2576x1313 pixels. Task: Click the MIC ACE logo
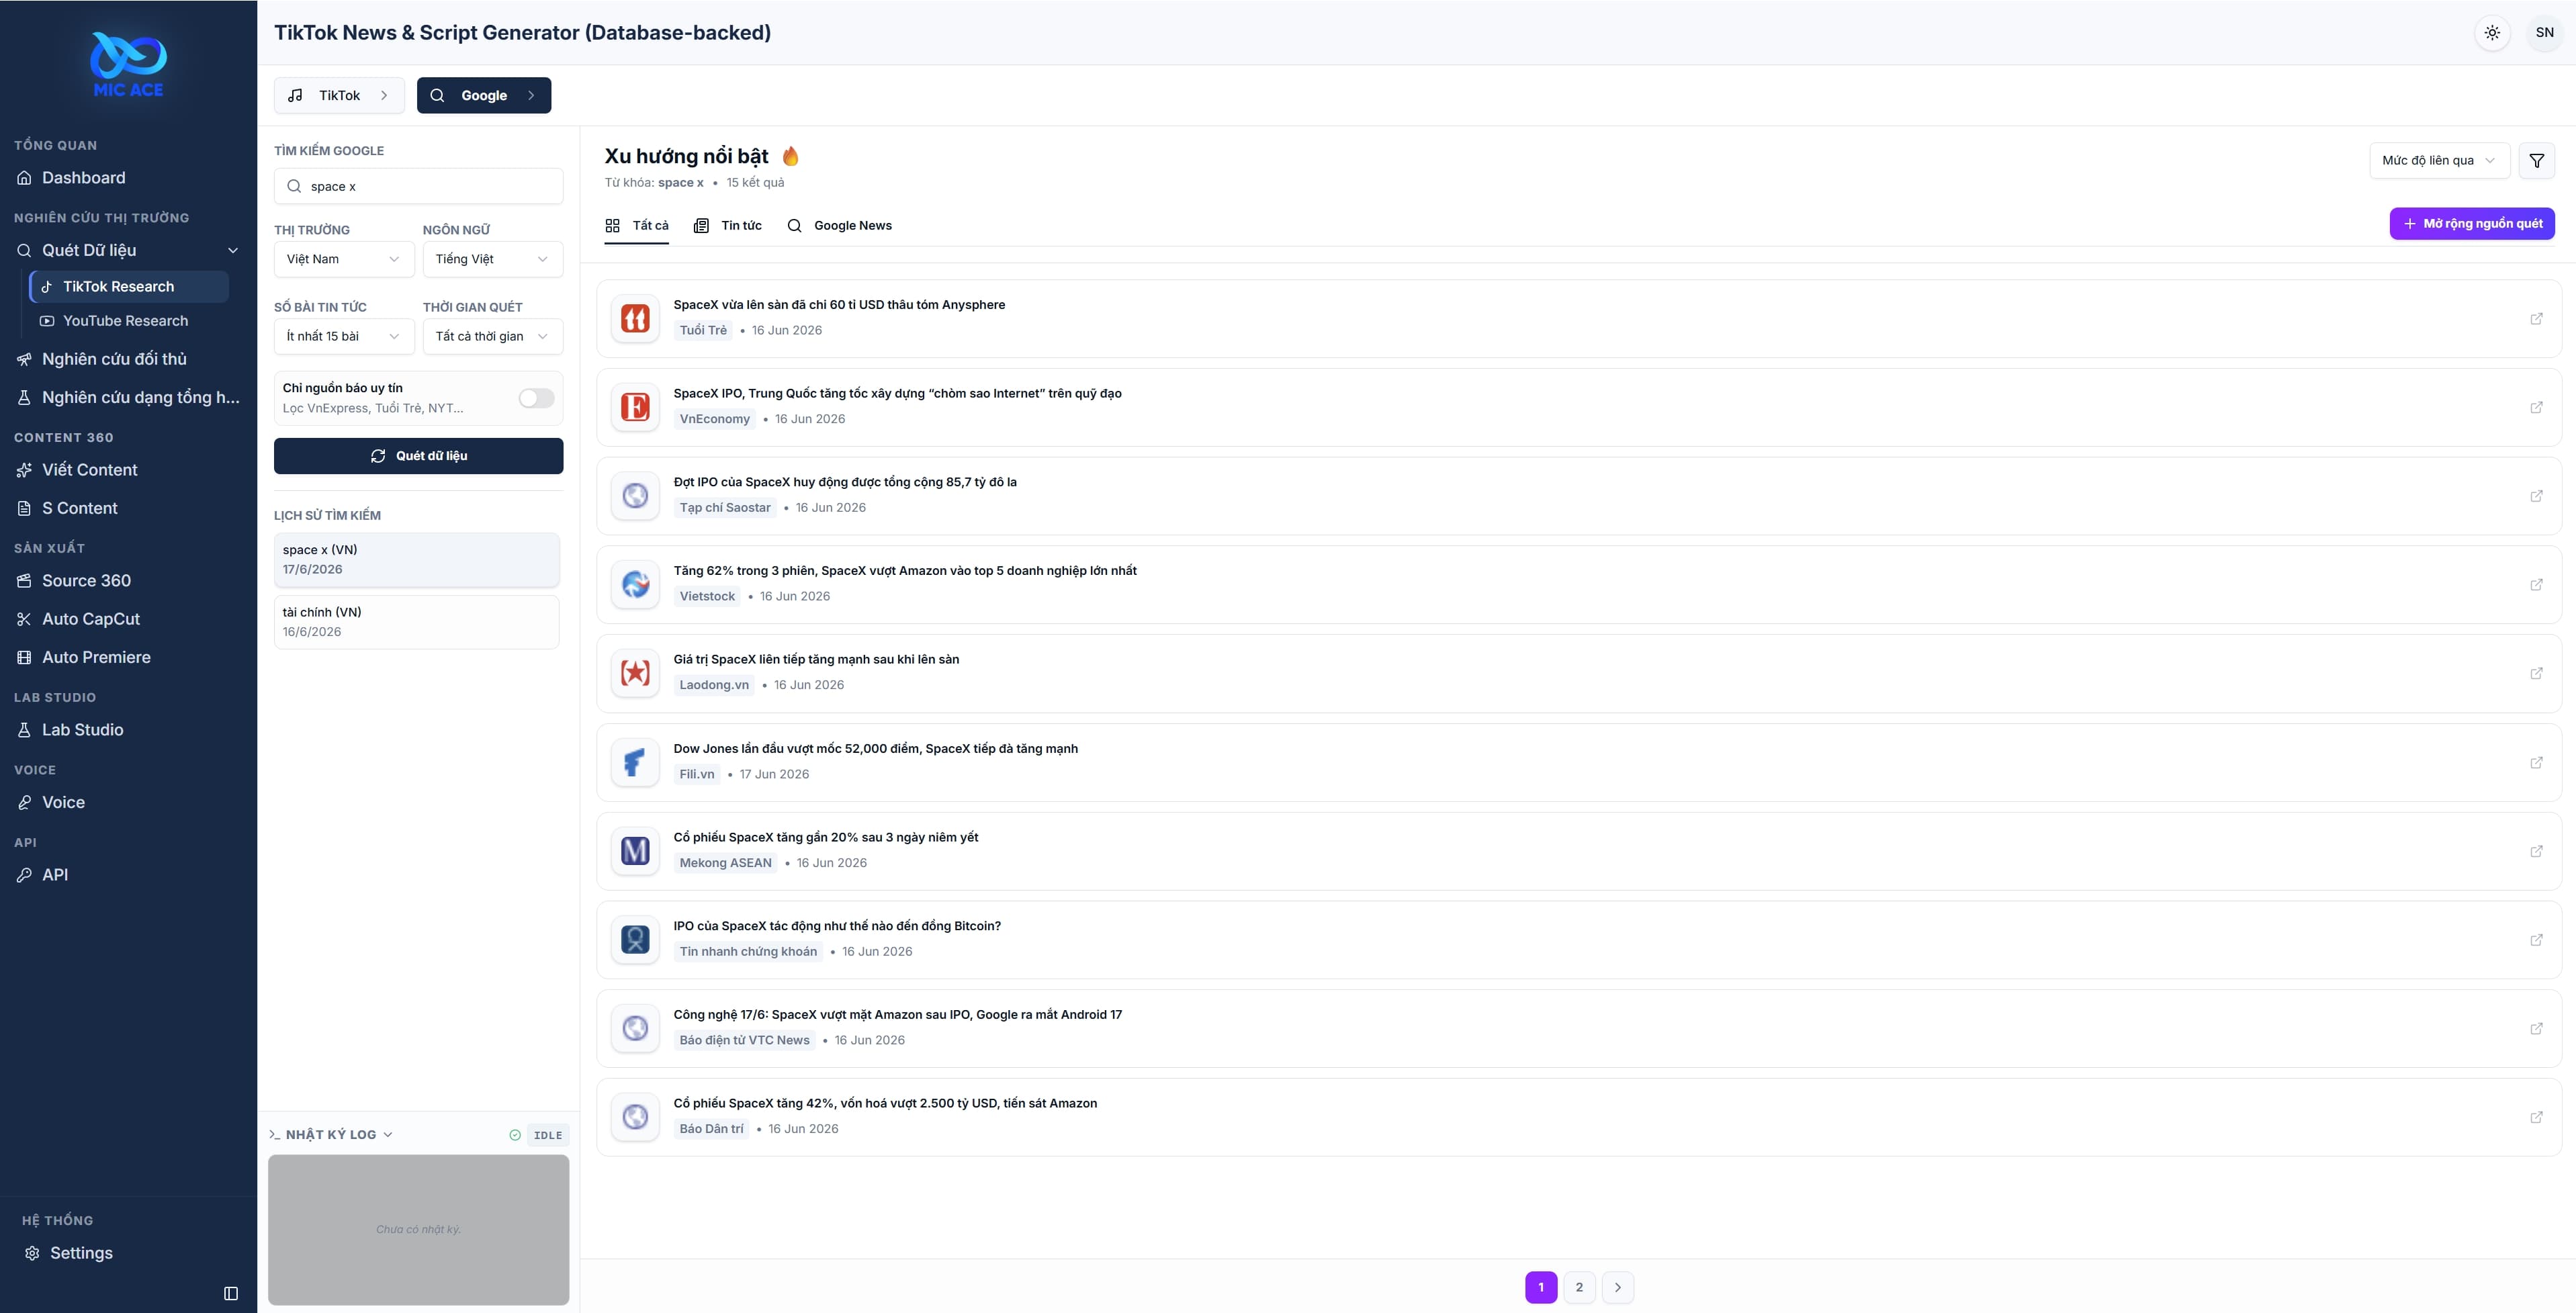point(128,65)
